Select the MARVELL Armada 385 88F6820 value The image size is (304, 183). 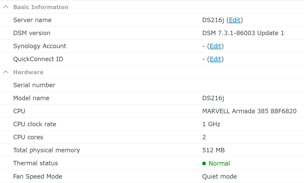pyautogui.click(x=249, y=111)
